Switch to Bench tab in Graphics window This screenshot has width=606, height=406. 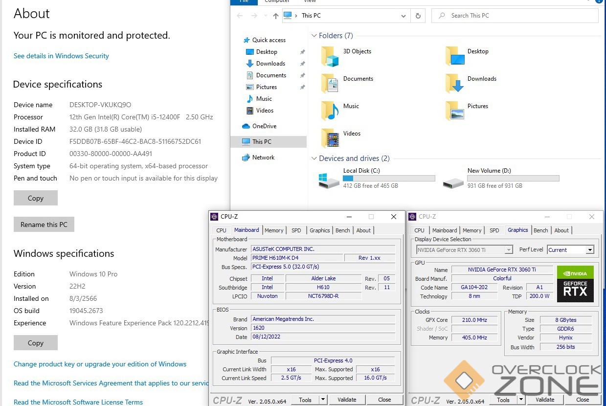(x=540, y=230)
